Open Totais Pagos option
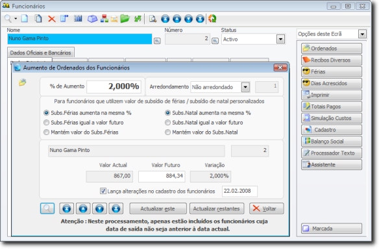This screenshot has width=379, height=250. click(x=332, y=106)
